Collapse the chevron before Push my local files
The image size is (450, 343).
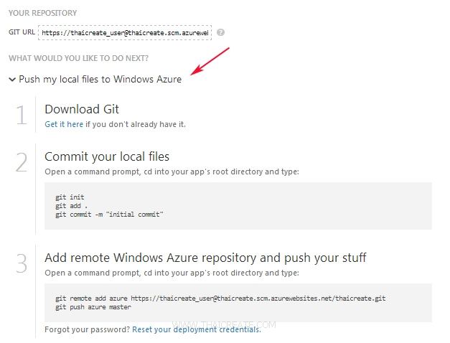[x=12, y=80]
